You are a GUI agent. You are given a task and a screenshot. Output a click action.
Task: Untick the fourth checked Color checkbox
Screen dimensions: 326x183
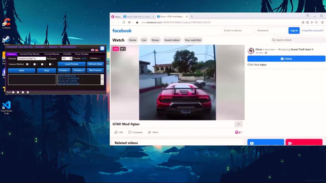pos(28,92)
